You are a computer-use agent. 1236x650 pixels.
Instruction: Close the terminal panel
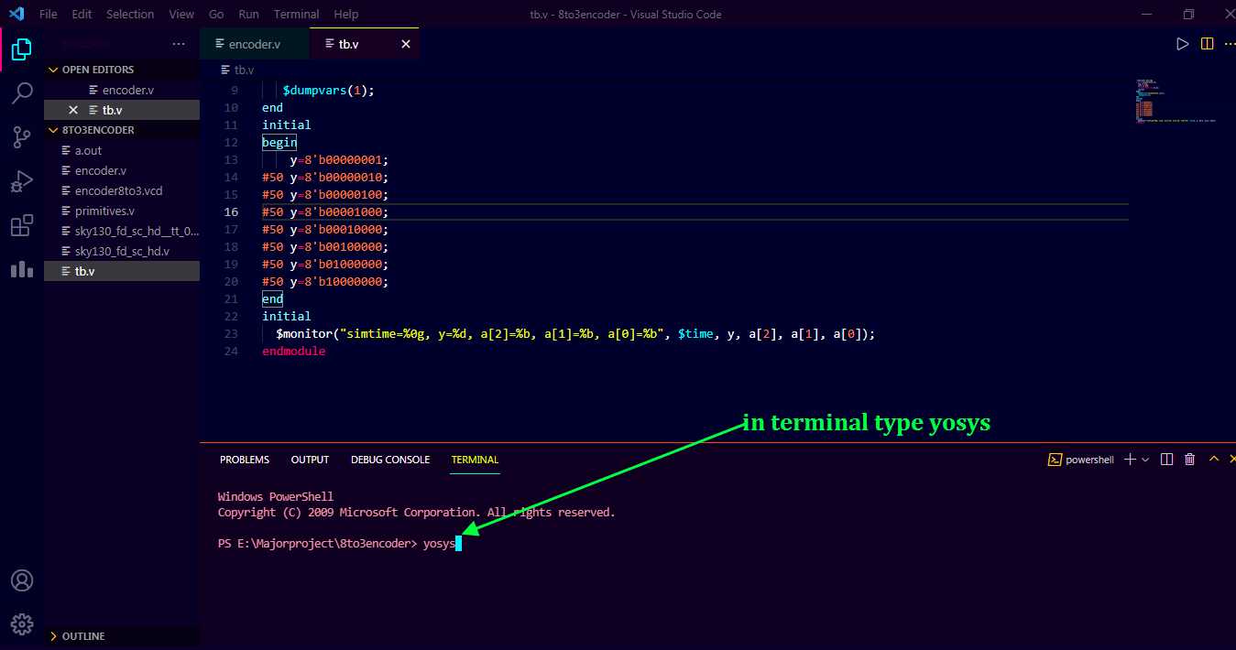(x=1232, y=460)
